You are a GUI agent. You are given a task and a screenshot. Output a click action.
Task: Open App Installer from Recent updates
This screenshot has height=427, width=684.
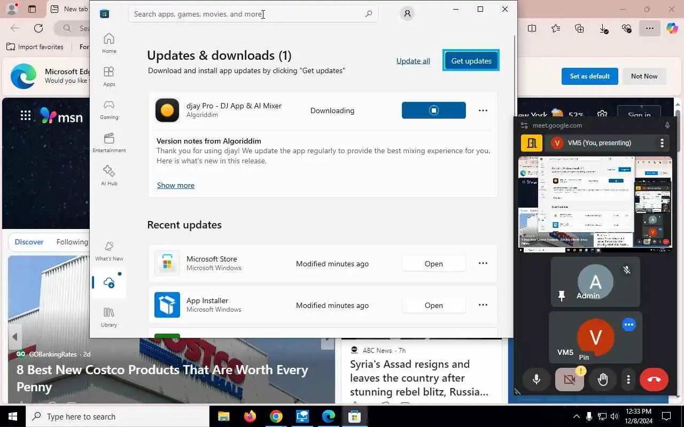click(434, 305)
